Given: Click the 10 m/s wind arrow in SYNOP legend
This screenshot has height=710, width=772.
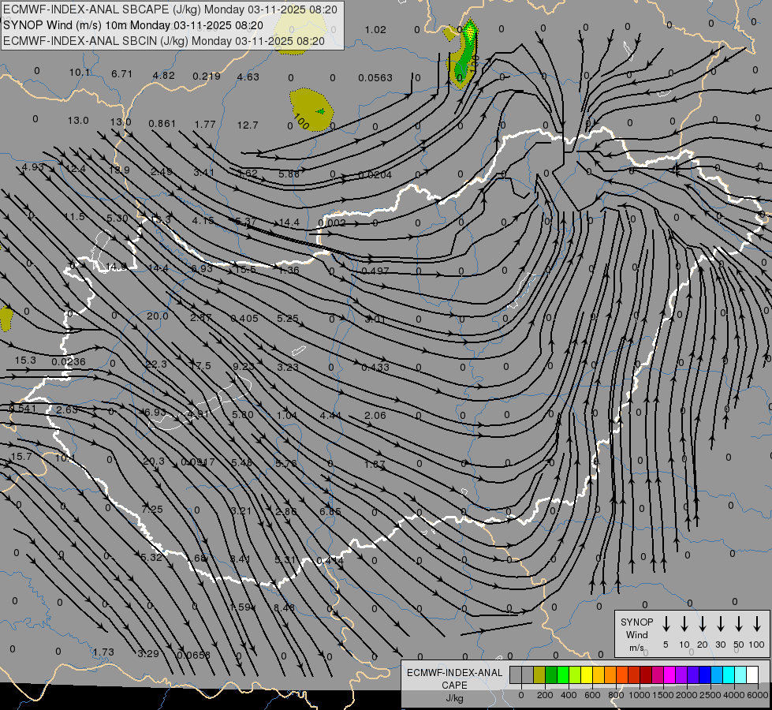Looking at the screenshot, I should tap(684, 624).
